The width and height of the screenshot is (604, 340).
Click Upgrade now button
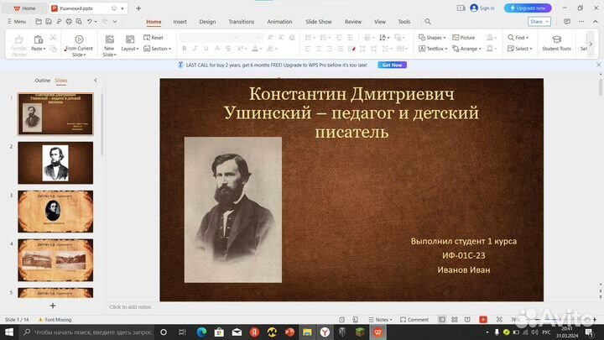[x=528, y=8]
